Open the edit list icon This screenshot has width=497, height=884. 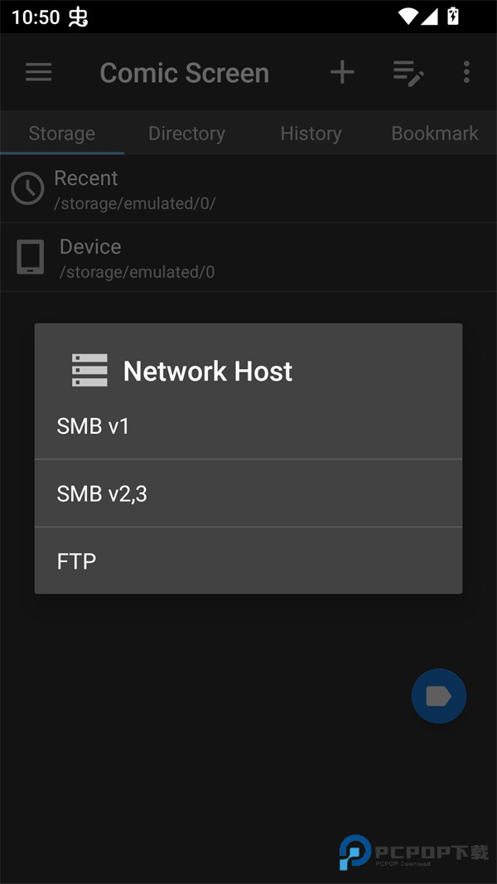point(408,73)
